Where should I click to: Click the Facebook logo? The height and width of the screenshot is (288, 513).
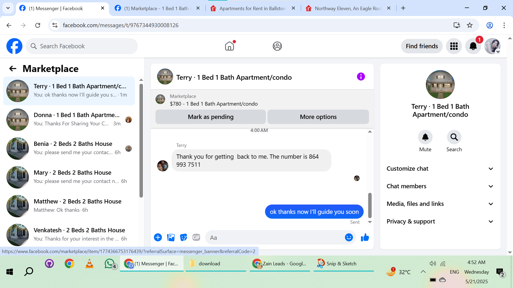coord(14,46)
